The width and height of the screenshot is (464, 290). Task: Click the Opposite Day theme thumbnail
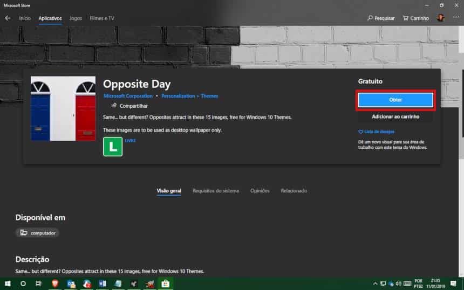pos(63,108)
